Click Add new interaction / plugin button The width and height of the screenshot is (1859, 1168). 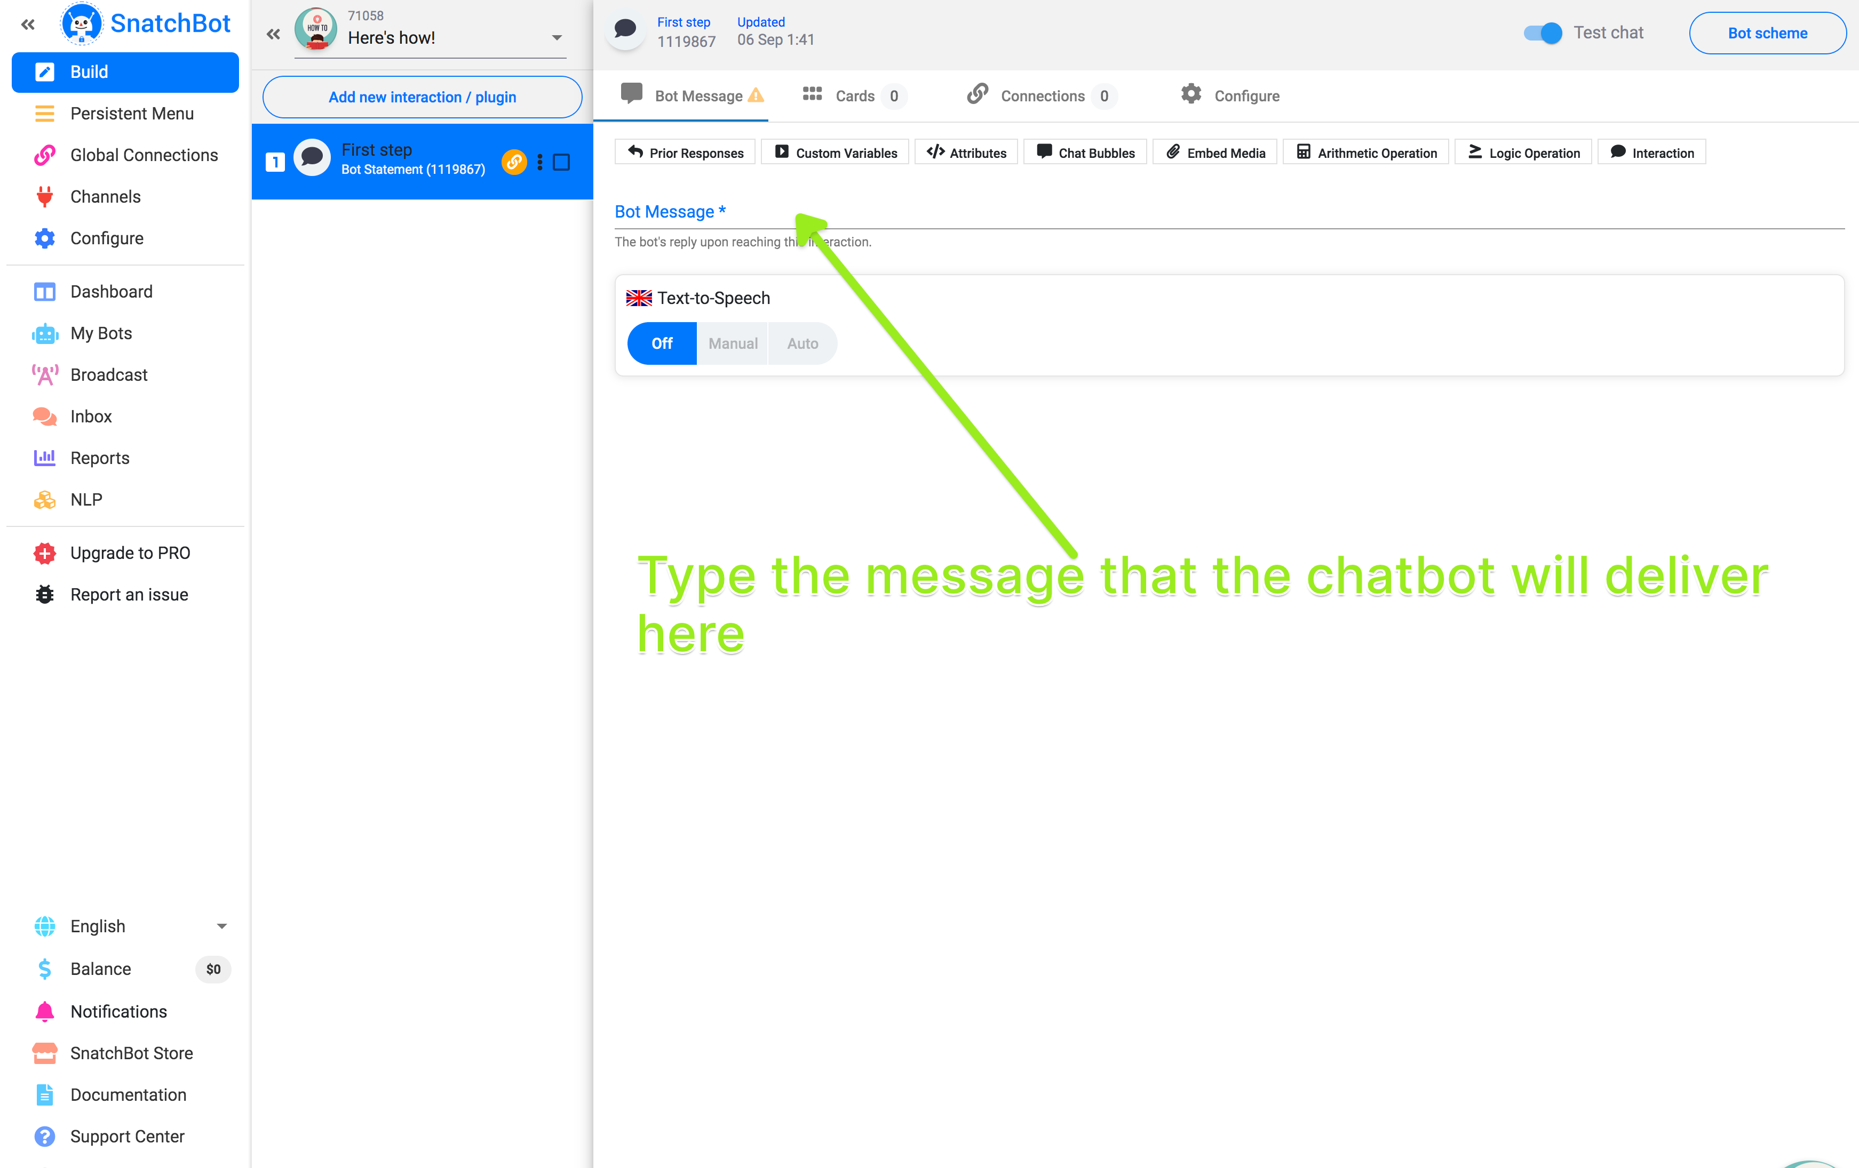(422, 97)
